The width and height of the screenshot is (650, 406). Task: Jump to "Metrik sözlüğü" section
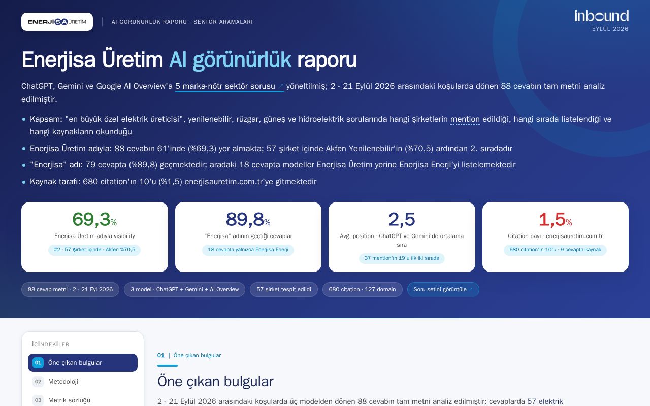83,400
